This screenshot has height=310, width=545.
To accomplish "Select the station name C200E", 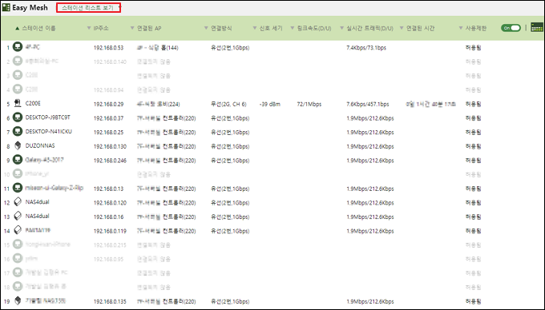I will point(33,103).
